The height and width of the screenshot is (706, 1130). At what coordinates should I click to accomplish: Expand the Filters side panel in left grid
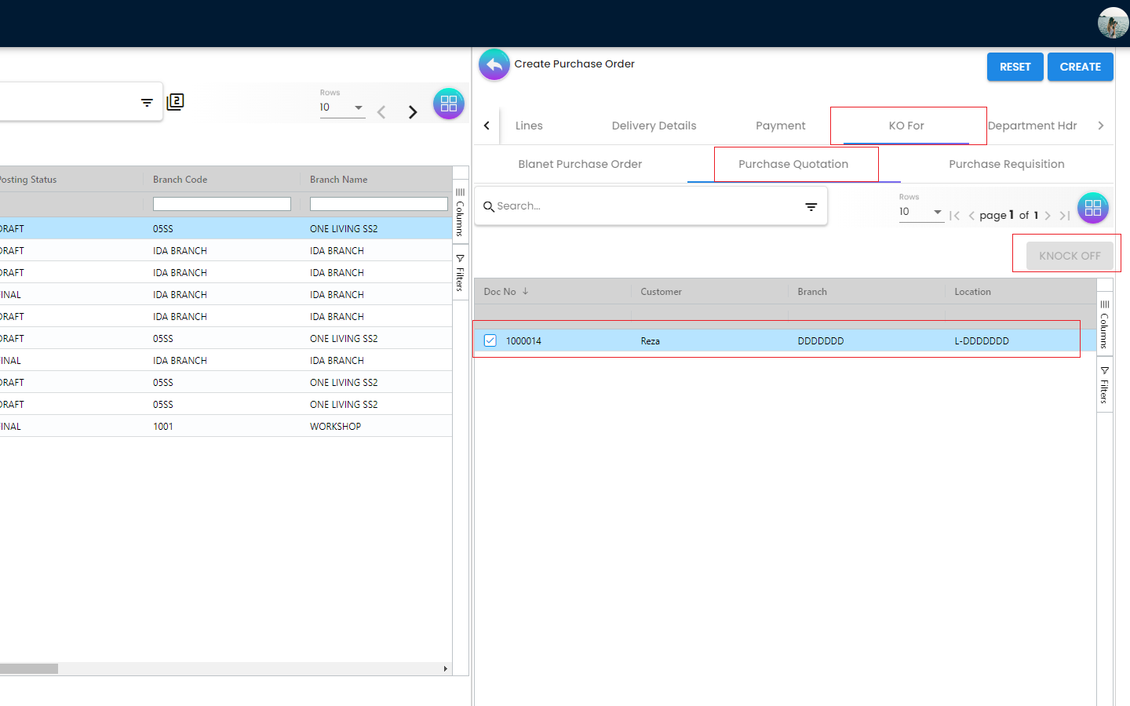point(461,274)
